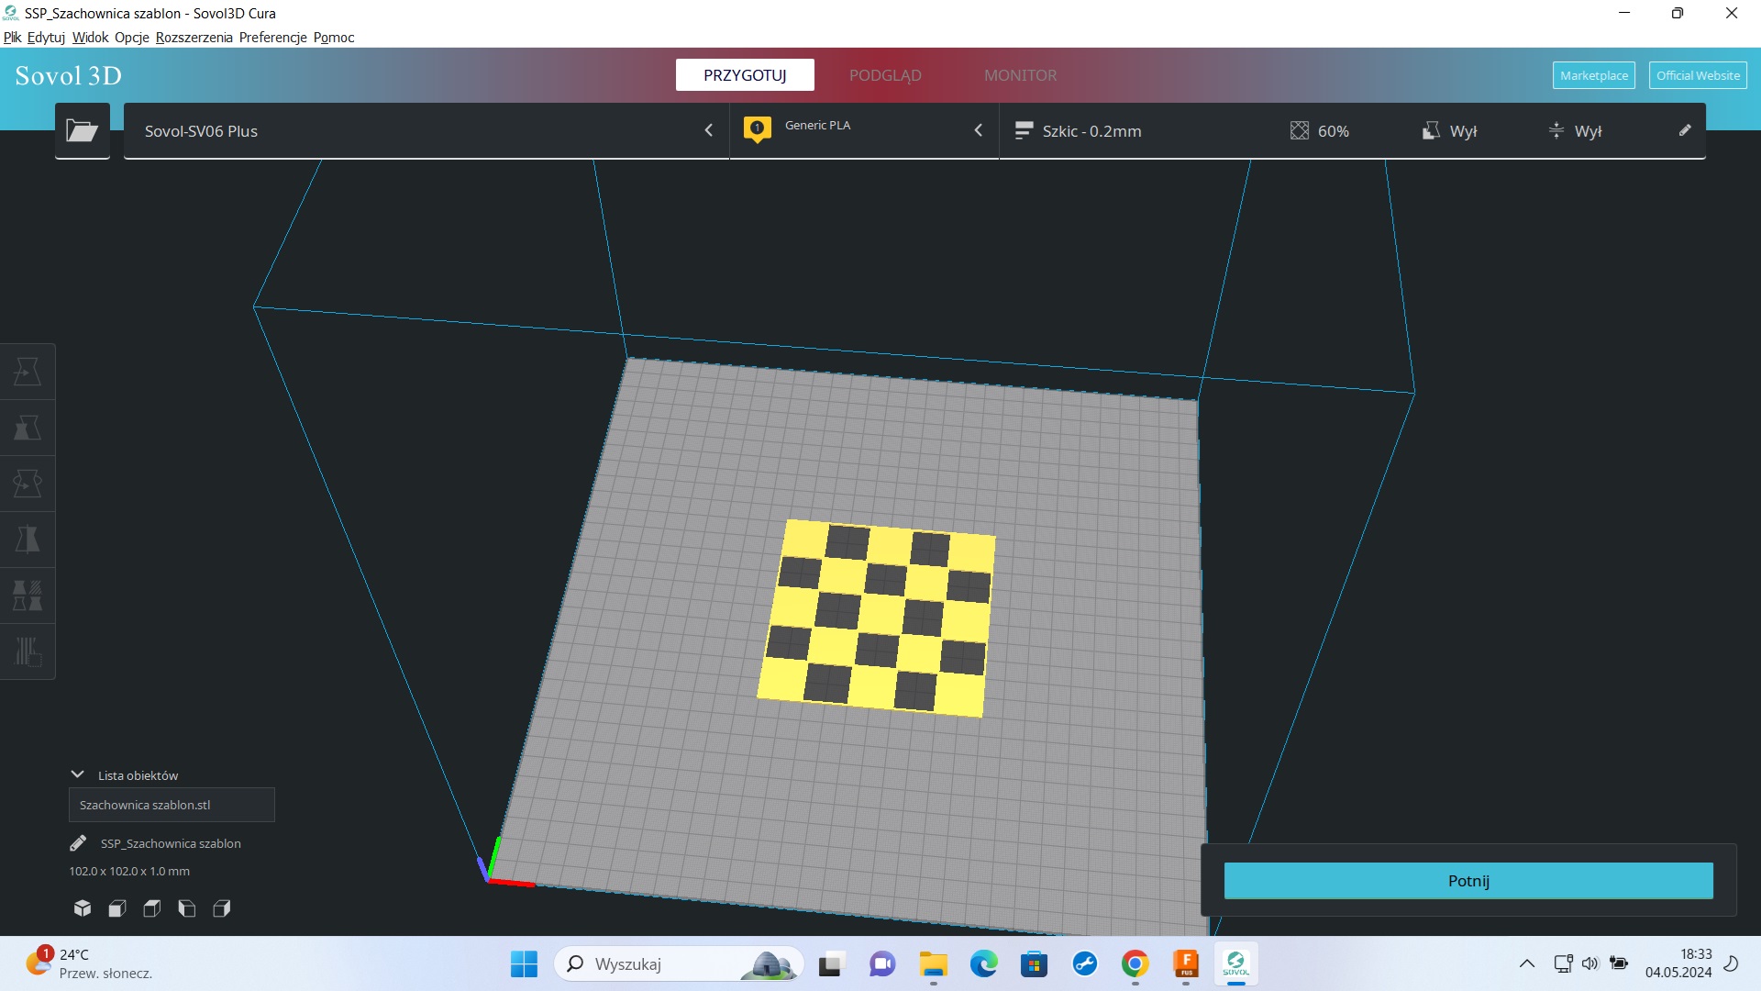Collapse Lista obiektów list
This screenshot has height=991, width=1761.
[78, 774]
